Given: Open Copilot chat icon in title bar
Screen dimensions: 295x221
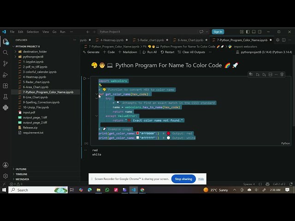Looking at the screenshot, I should (x=201, y=32).
